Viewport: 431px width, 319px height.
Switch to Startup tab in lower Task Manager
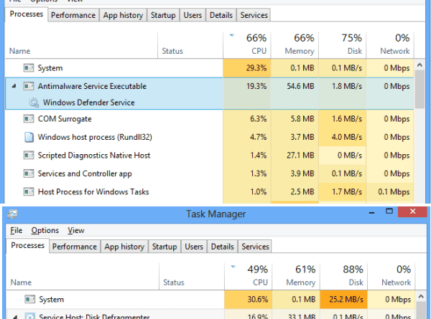pos(164,247)
